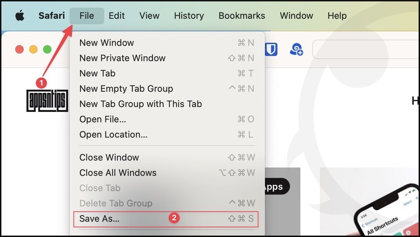420x237 pixels.
Task: Select New Private Window
Action: [122, 58]
